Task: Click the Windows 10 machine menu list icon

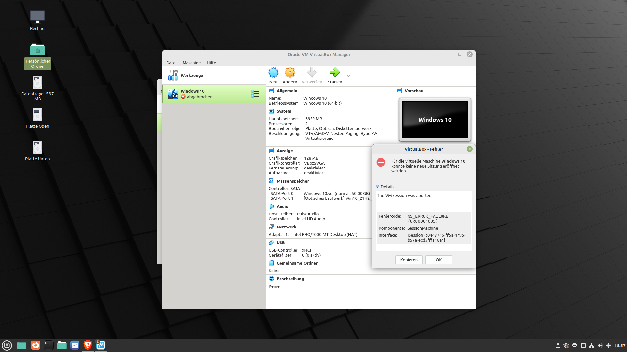Action: [x=255, y=94]
